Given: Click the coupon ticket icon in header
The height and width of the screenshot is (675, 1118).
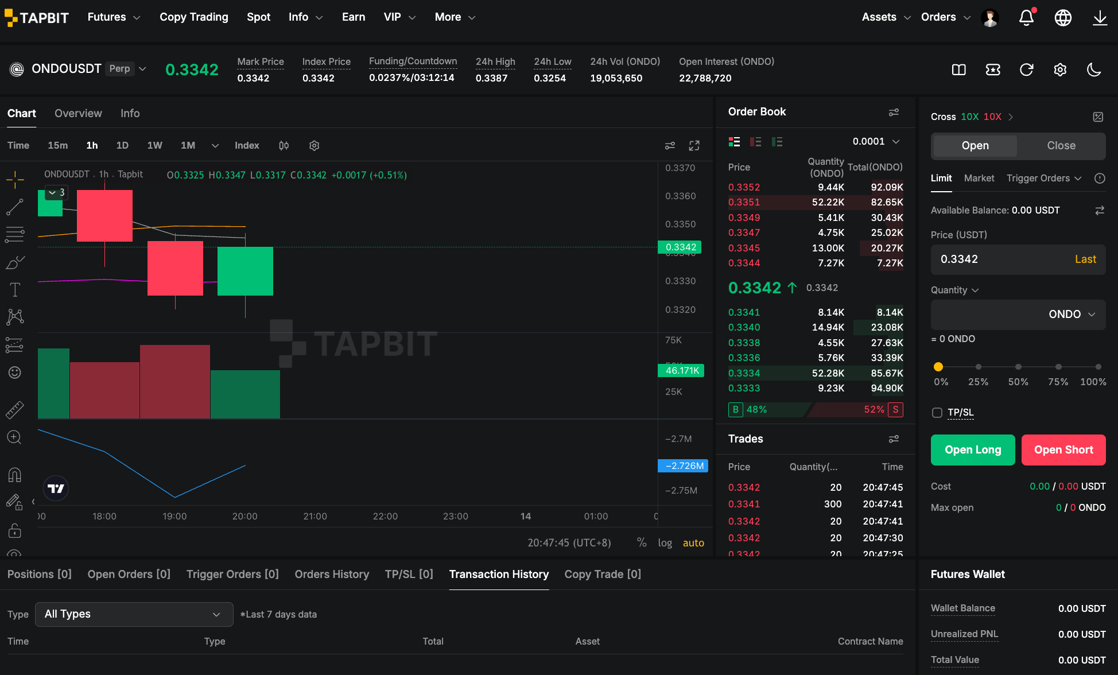Looking at the screenshot, I should coord(993,69).
